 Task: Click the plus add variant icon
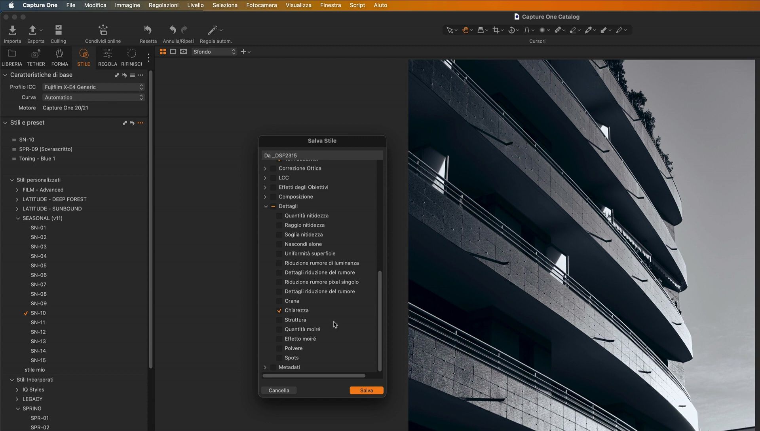[243, 52]
